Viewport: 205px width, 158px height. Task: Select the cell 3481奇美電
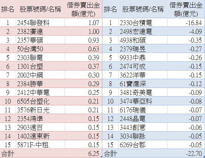(x=143, y=92)
